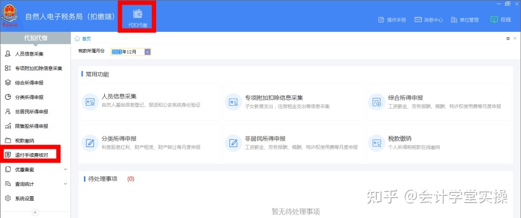Open the 消息中心 envelope icon
This screenshot has height=218, width=521.
pos(418,20)
